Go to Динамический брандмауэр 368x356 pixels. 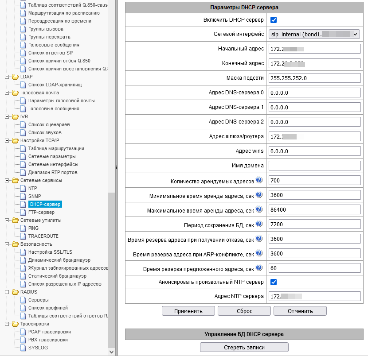coord(59,260)
